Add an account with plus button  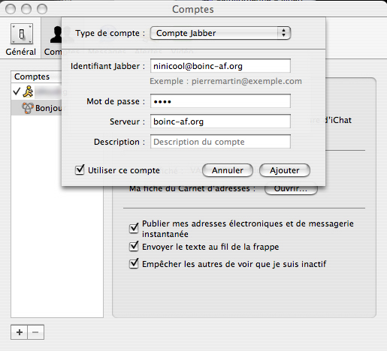click(19, 332)
